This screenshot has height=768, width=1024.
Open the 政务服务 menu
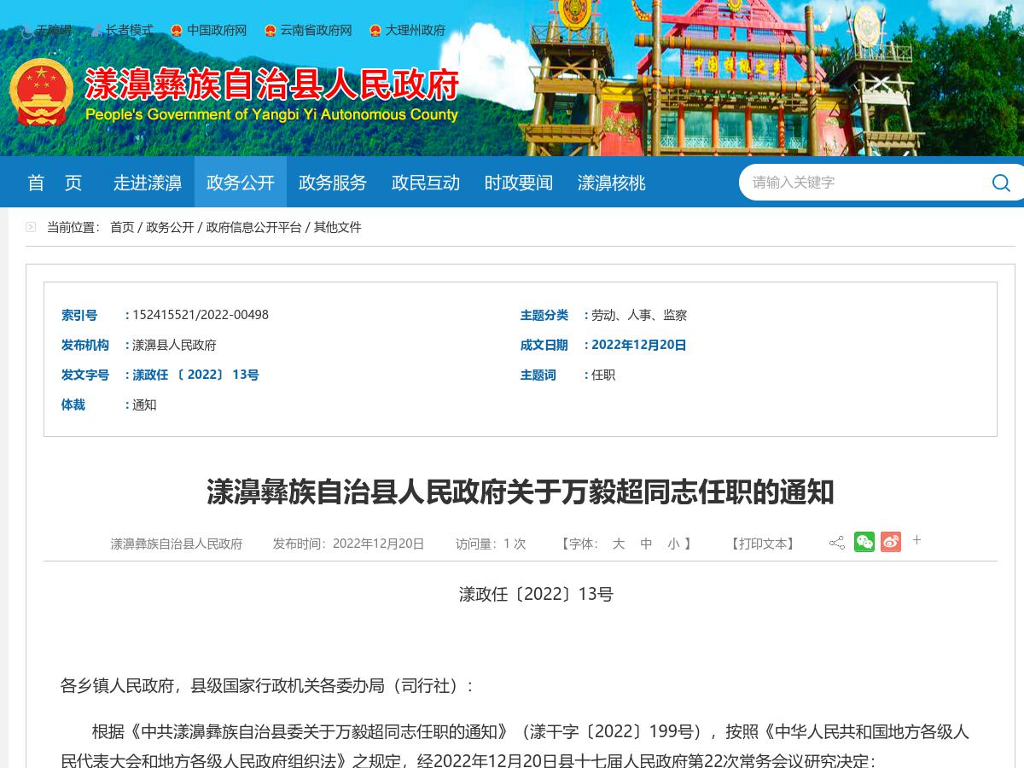click(x=333, y=182)
